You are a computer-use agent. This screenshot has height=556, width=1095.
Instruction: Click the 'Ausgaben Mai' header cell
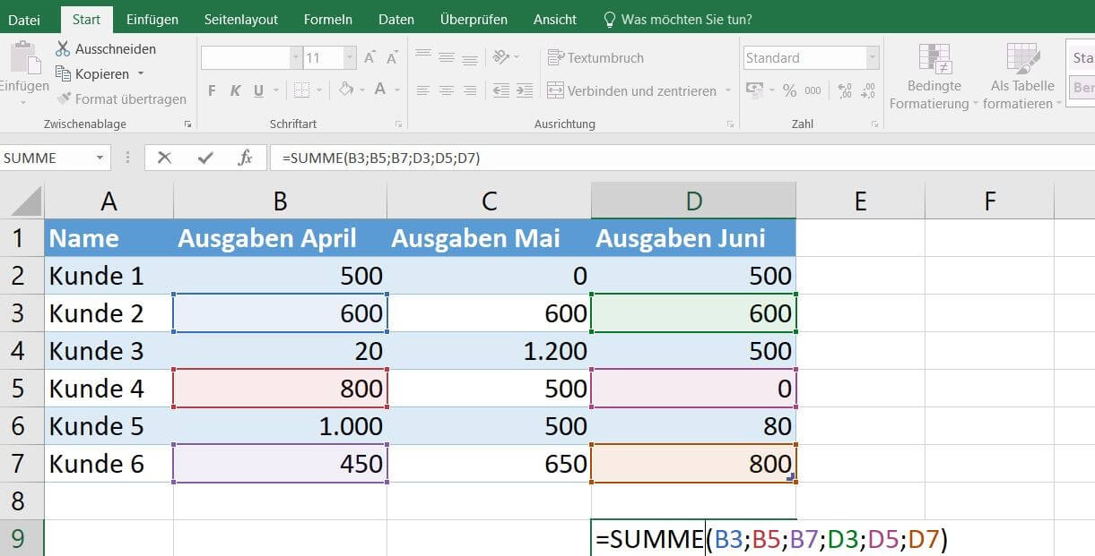tap(489, 238)
